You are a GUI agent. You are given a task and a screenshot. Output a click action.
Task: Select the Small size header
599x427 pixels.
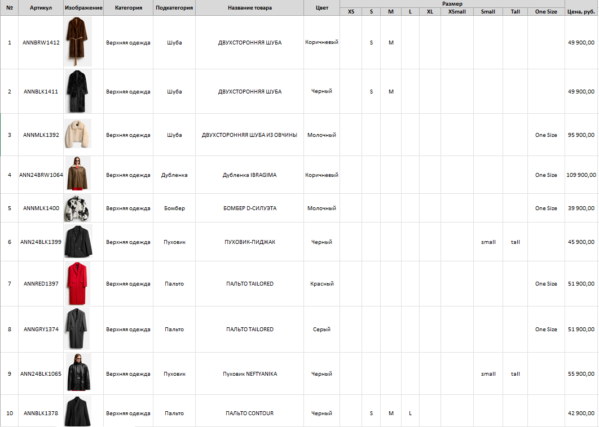[488, 11]
